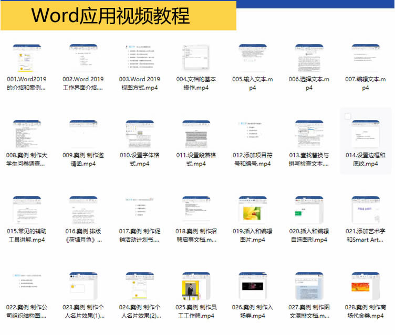Click the file name 027.案例 制作图文混排文档.m...

(309, 311)
